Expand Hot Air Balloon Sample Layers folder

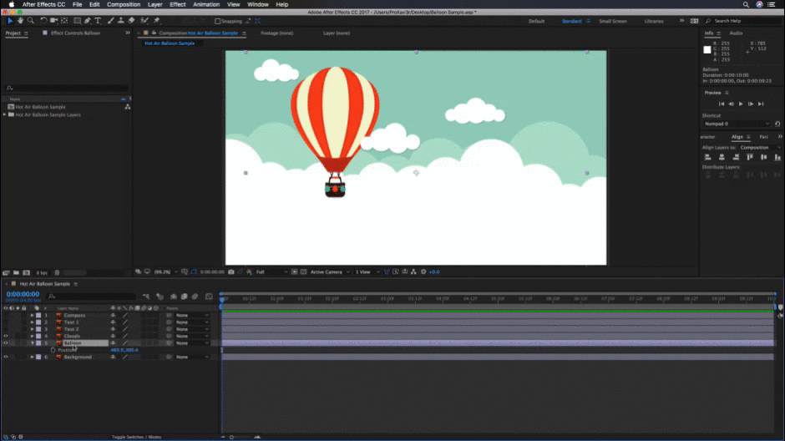(x=4, y=114)
